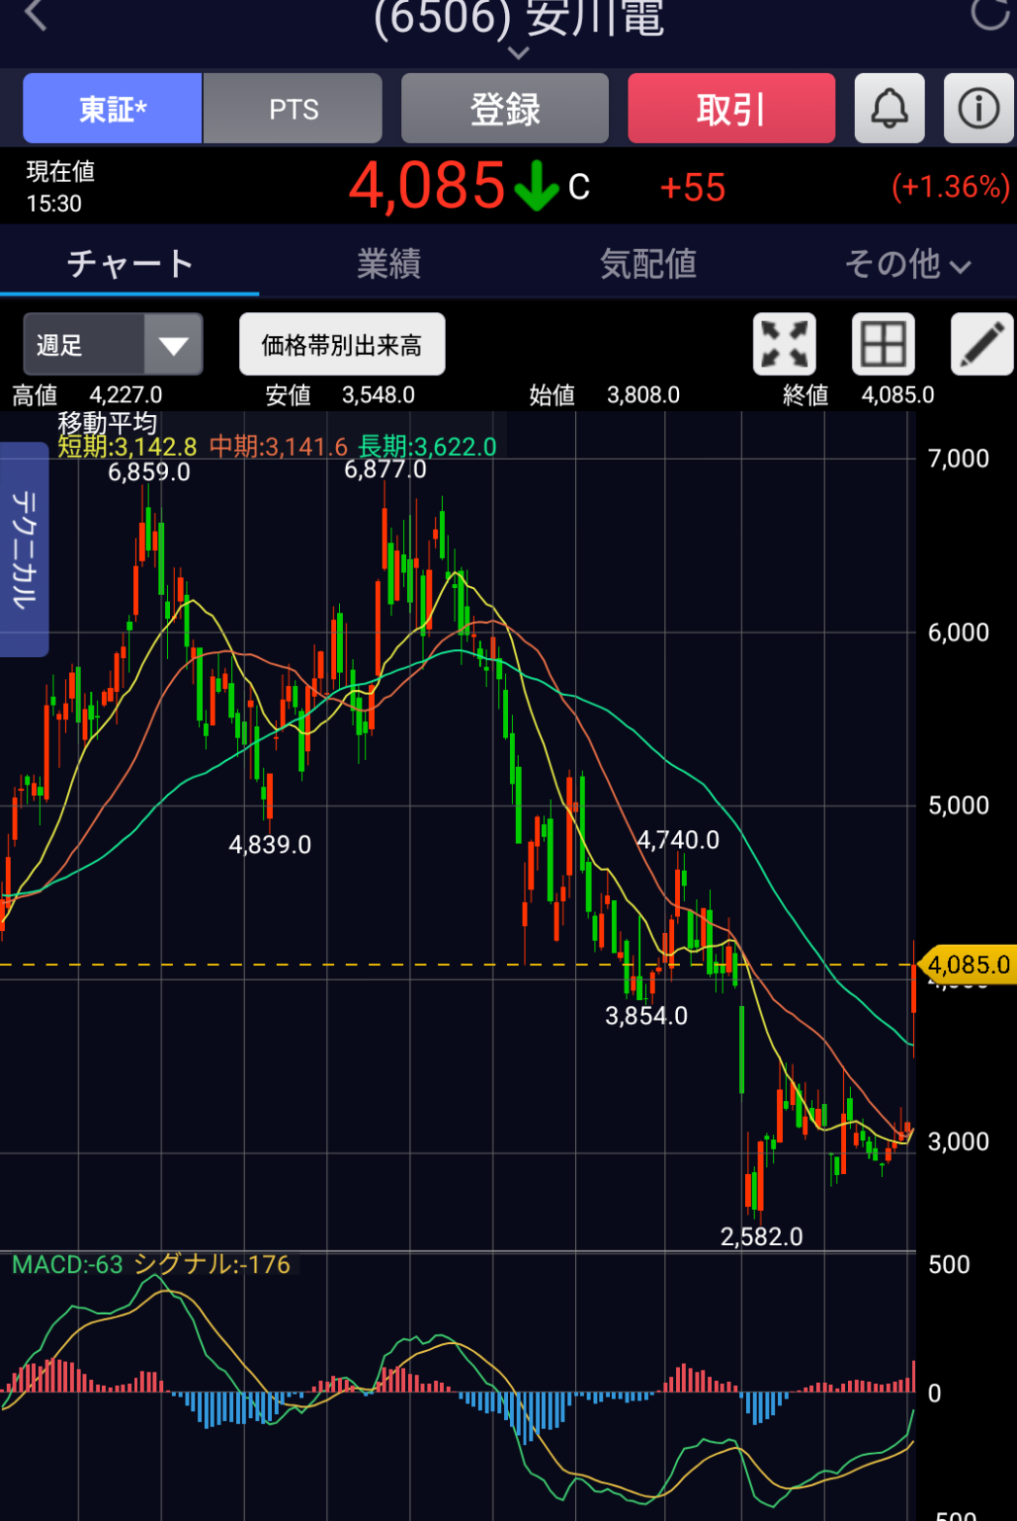This screenshot has height=1521, width=1017.
Task: Toggle 価格帯別出来高 volume overlay
Action: [x=342, y=344]
